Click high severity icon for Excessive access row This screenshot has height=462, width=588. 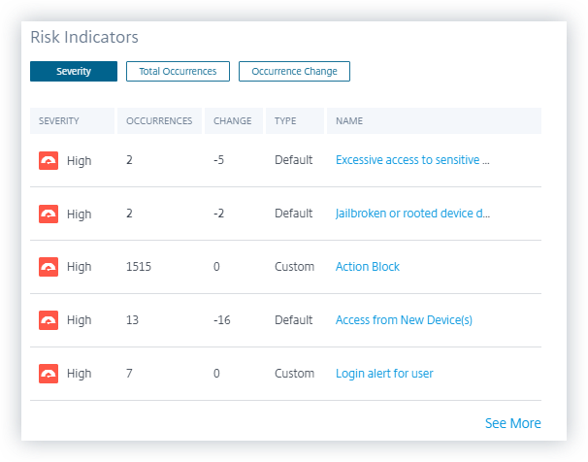(x=48, y=160)
